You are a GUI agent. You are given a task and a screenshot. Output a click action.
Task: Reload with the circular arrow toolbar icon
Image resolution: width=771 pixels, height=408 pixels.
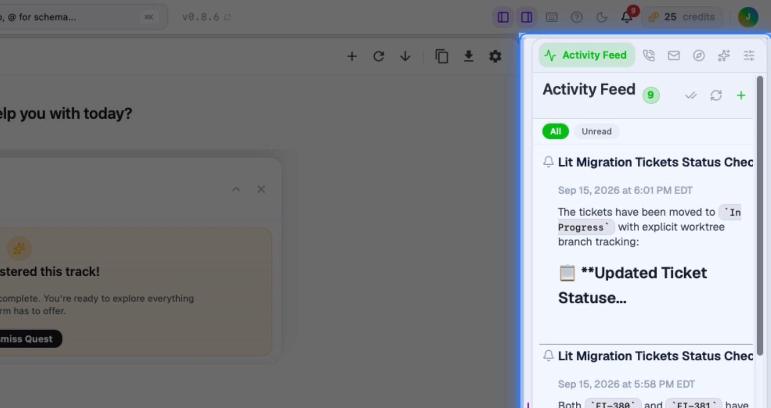pos(378,56)
